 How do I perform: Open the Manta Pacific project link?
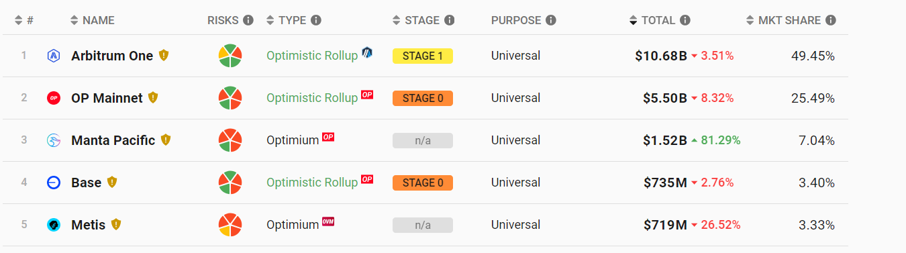[x=113, y=140]
